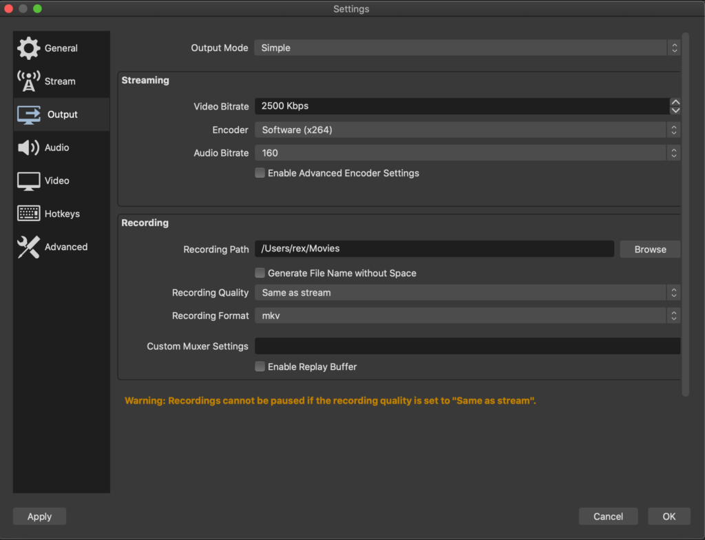This screenshot has width=705, height=540.
Task: Decrease Video Bitrate with the down arrow
Action: point(675,110)
